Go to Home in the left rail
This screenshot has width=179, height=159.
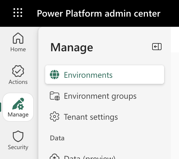tap(18, 42)
